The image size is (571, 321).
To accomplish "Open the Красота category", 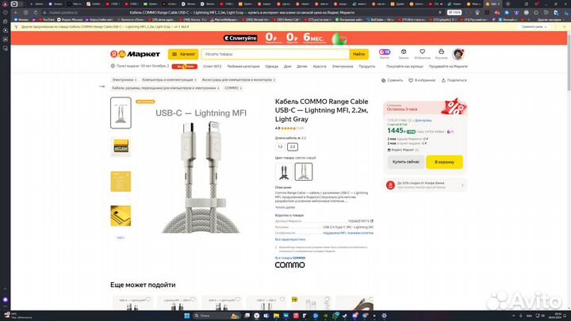I will (x=320, y=67).
